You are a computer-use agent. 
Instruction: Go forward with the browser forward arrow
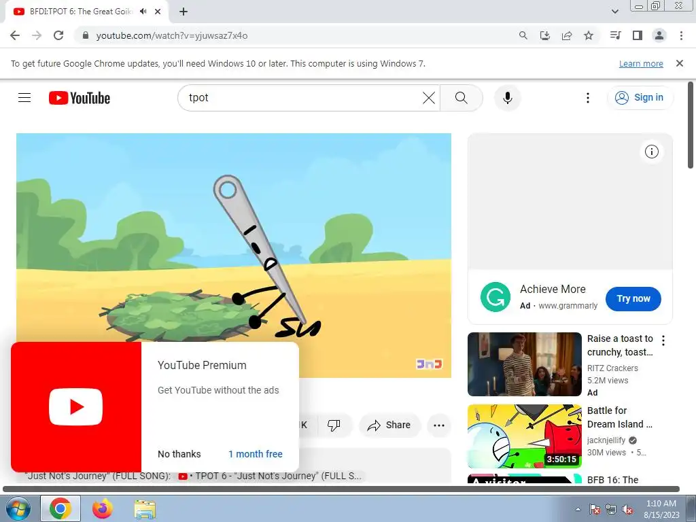point(37,35)
